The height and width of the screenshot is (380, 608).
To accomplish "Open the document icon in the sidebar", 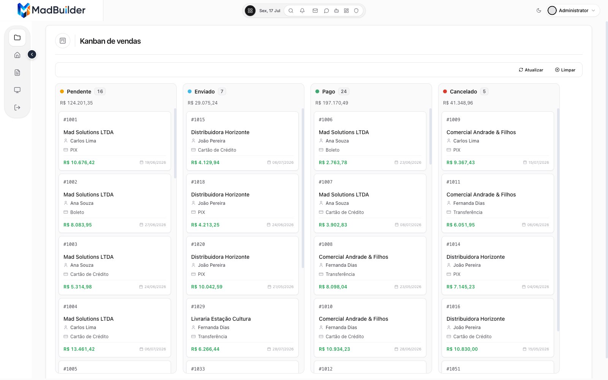I will [x=17, y=73].
